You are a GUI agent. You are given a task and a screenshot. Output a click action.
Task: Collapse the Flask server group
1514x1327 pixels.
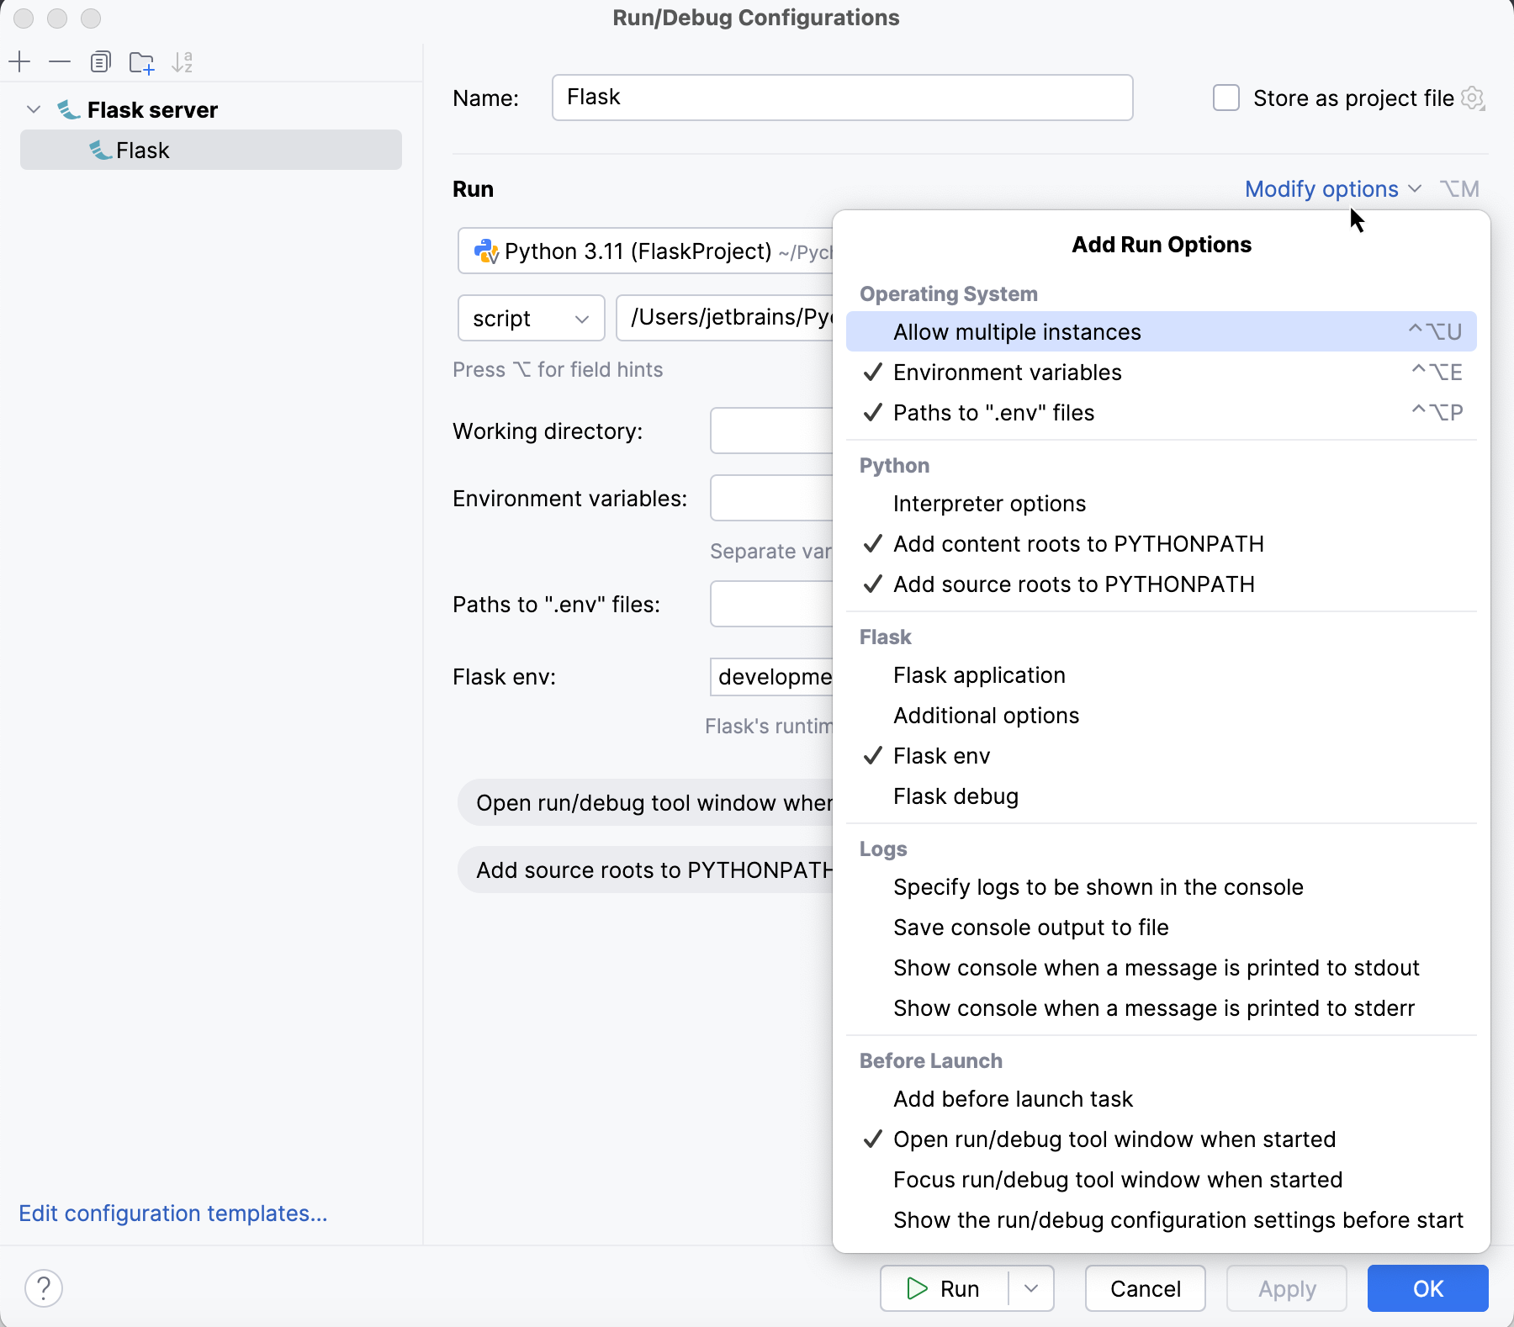click(x=33, y=109)
